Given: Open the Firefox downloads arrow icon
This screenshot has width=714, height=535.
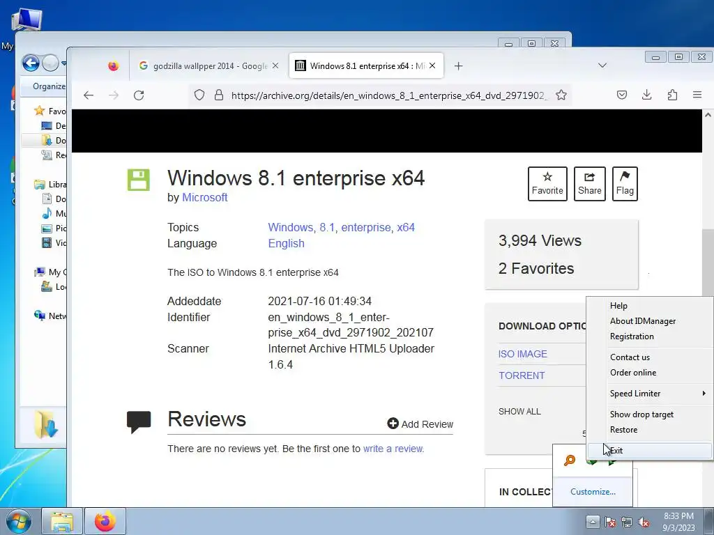Looking at the screenshot, I should (646, 95).
